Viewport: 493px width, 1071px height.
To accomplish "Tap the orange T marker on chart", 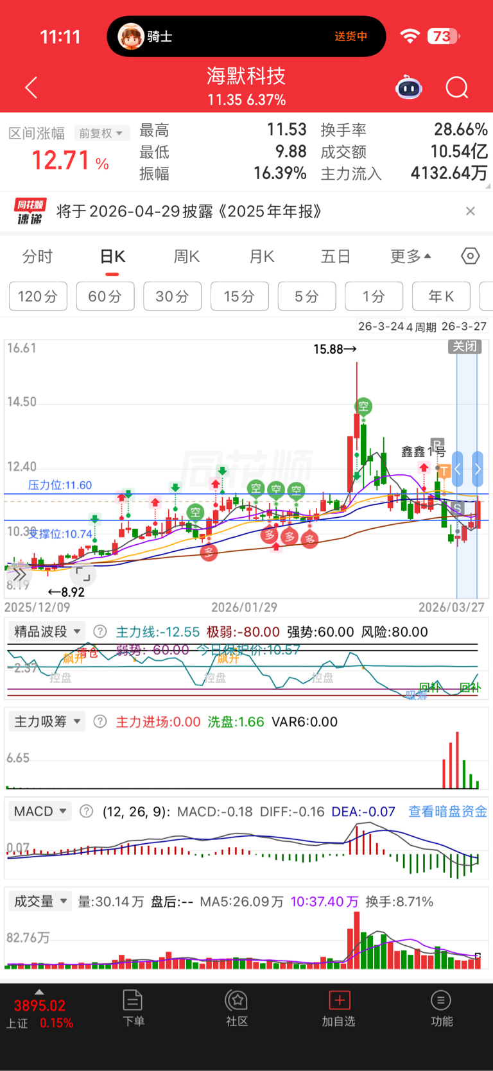I will point(444,472).
